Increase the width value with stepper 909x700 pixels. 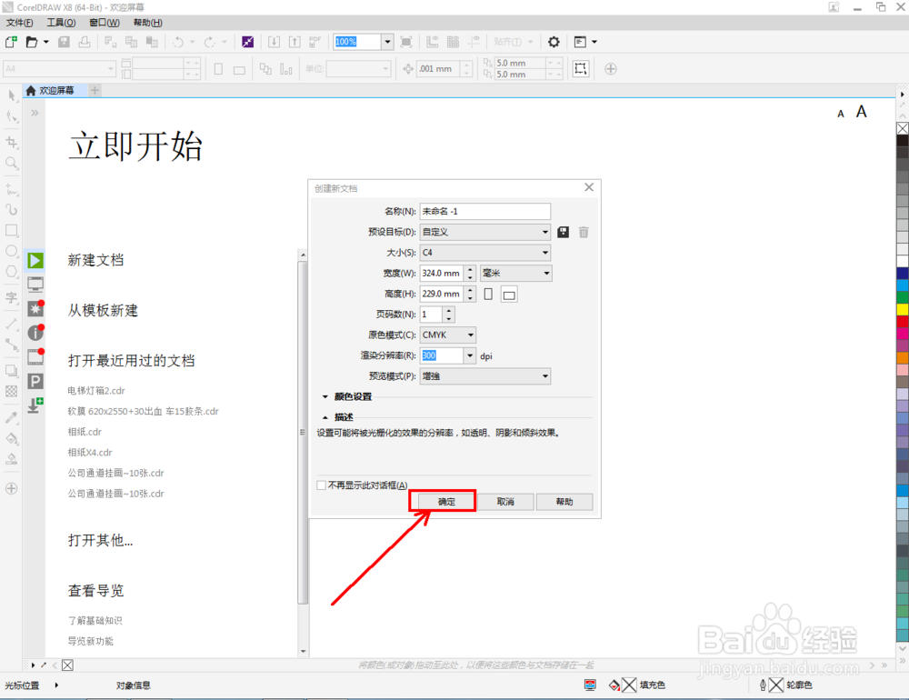pyautogui.click(x=470, y=270)
